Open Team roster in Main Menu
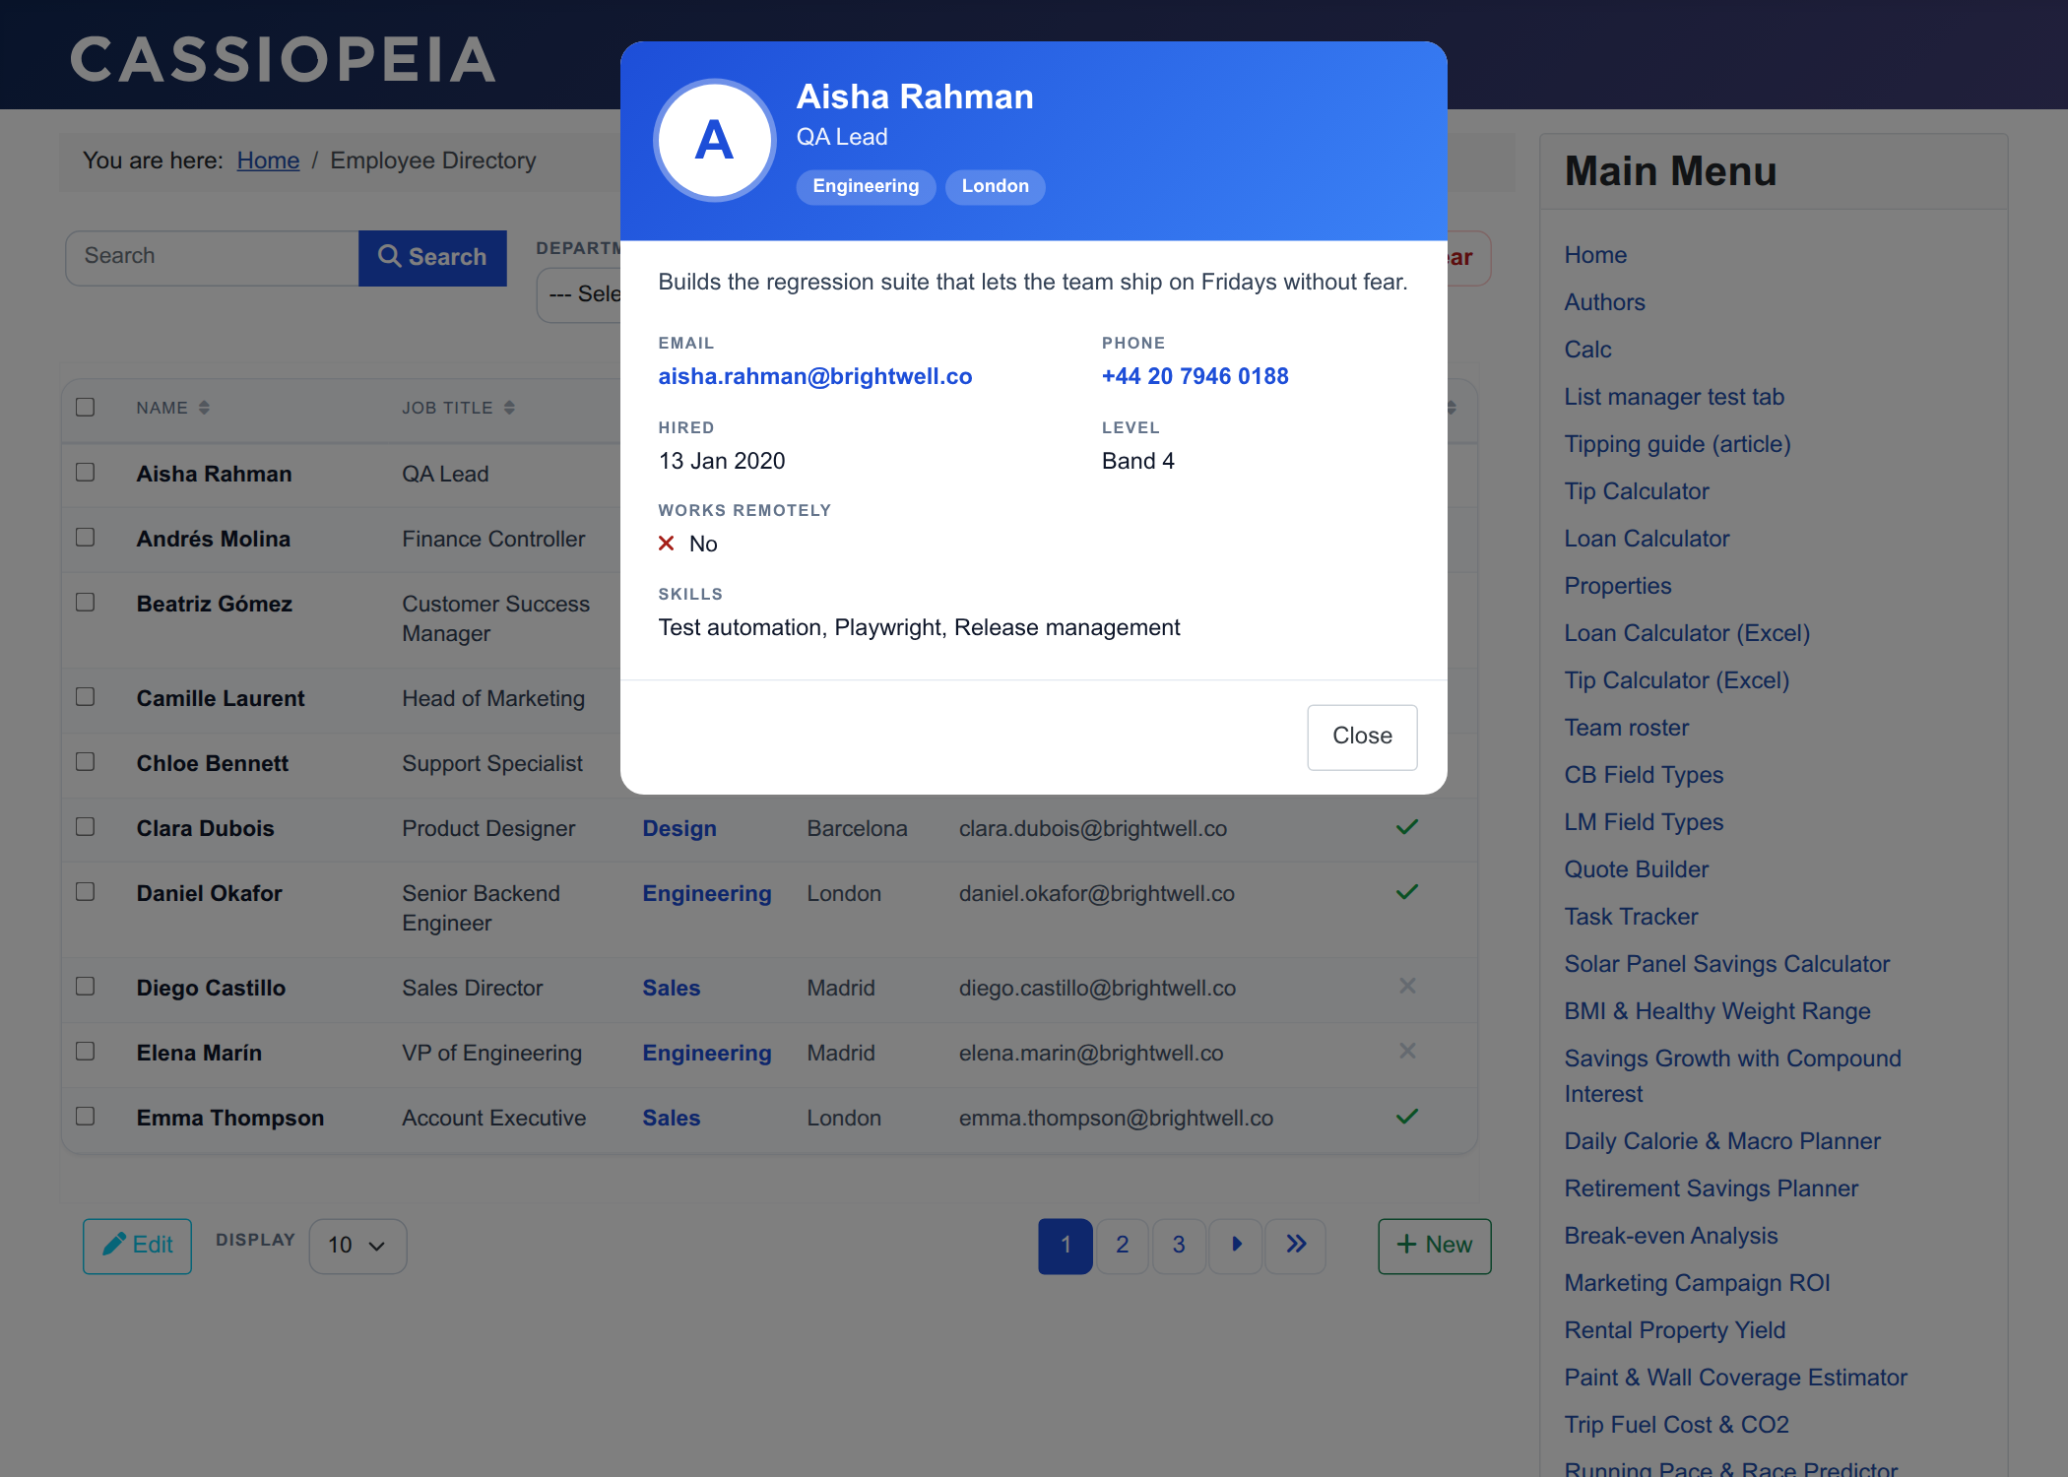The width and height of the screenshot is (2068, 1477). [x=1627, y=728]
